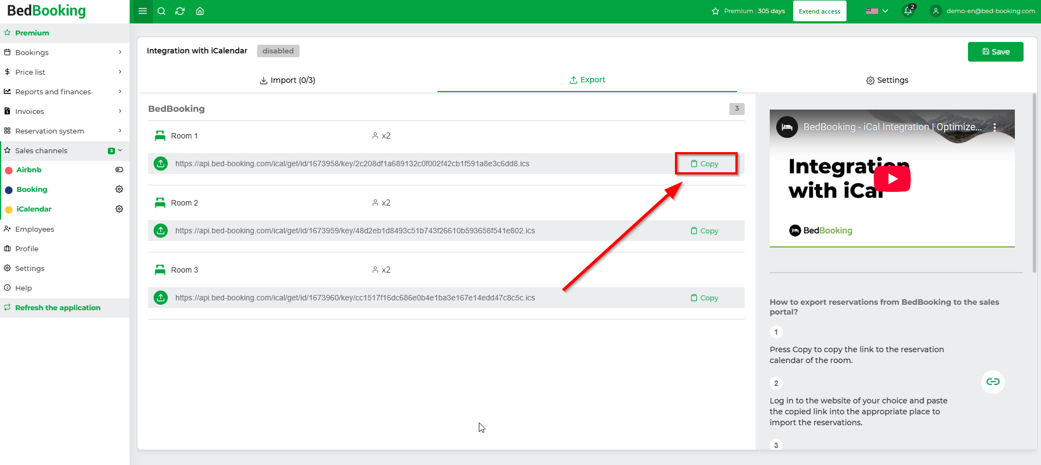1041x465 pixels.
Task: Click the Room 1 bed icon
Action: pos(160,136)
